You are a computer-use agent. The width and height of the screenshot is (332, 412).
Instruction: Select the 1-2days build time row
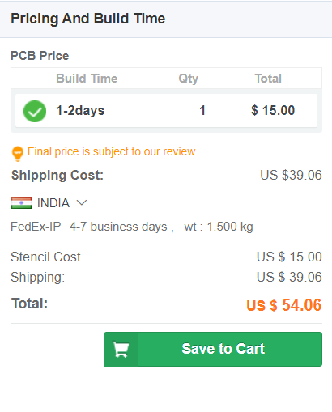click(x=166, y=111)
